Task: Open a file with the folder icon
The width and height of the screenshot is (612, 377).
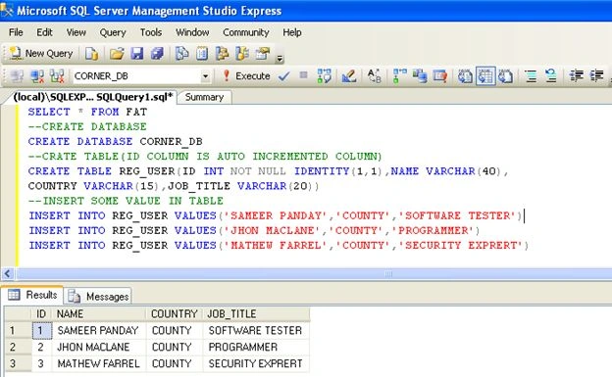Action: [x=117, y=54]
